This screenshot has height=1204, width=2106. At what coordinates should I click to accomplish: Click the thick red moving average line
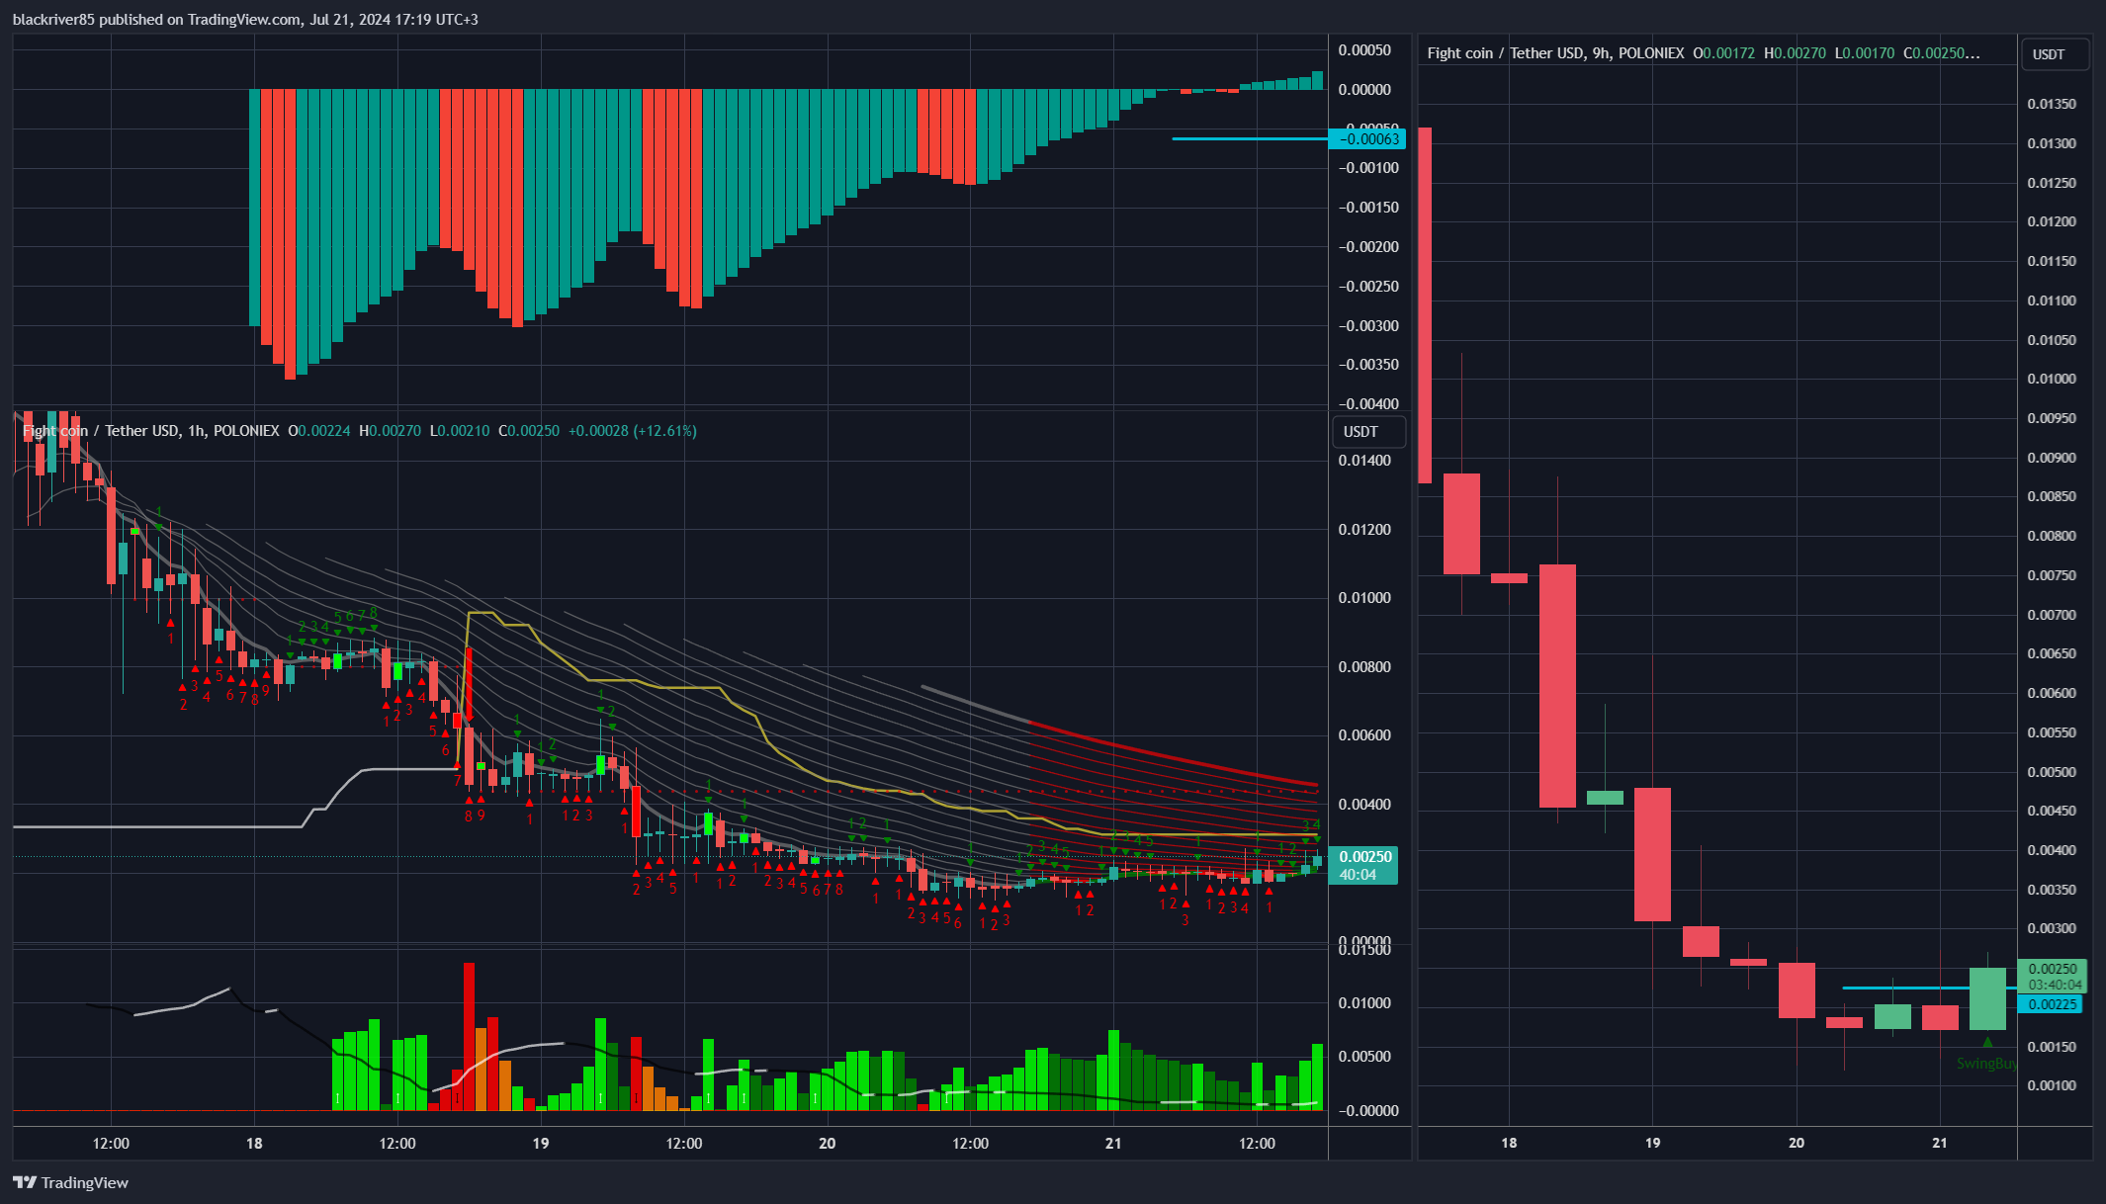click(x=1175, y=757)
